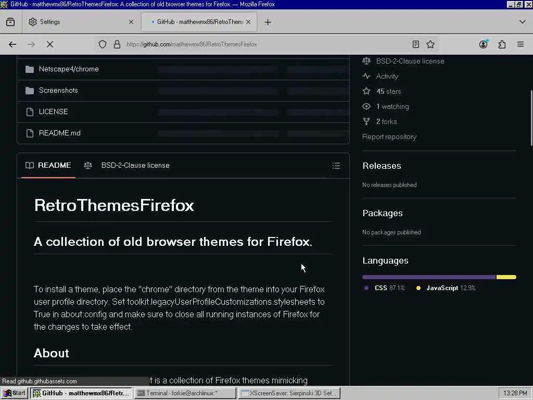The width and height of the screenshot is (533, 400).
Task: Close the Settings tab
Action: [131, 22]
